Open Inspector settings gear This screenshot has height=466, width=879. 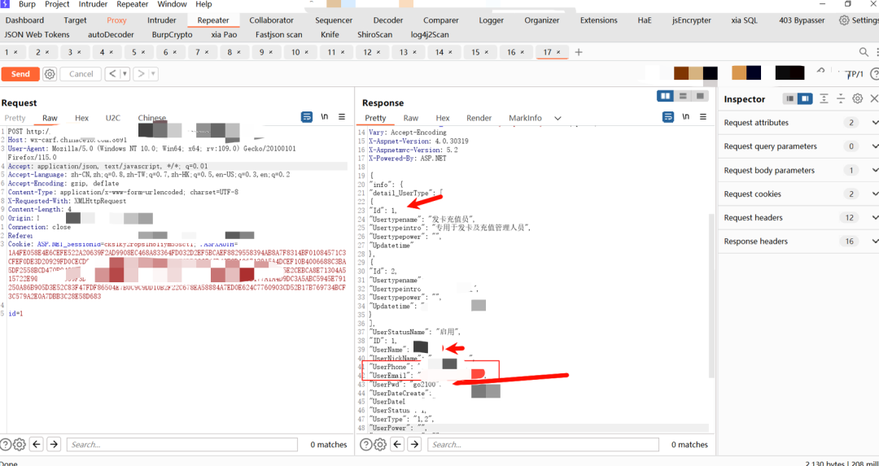coord(857,98)
